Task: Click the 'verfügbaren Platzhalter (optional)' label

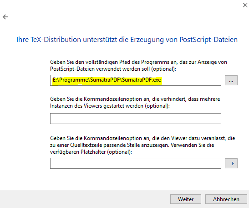Action: click(142, 145)
